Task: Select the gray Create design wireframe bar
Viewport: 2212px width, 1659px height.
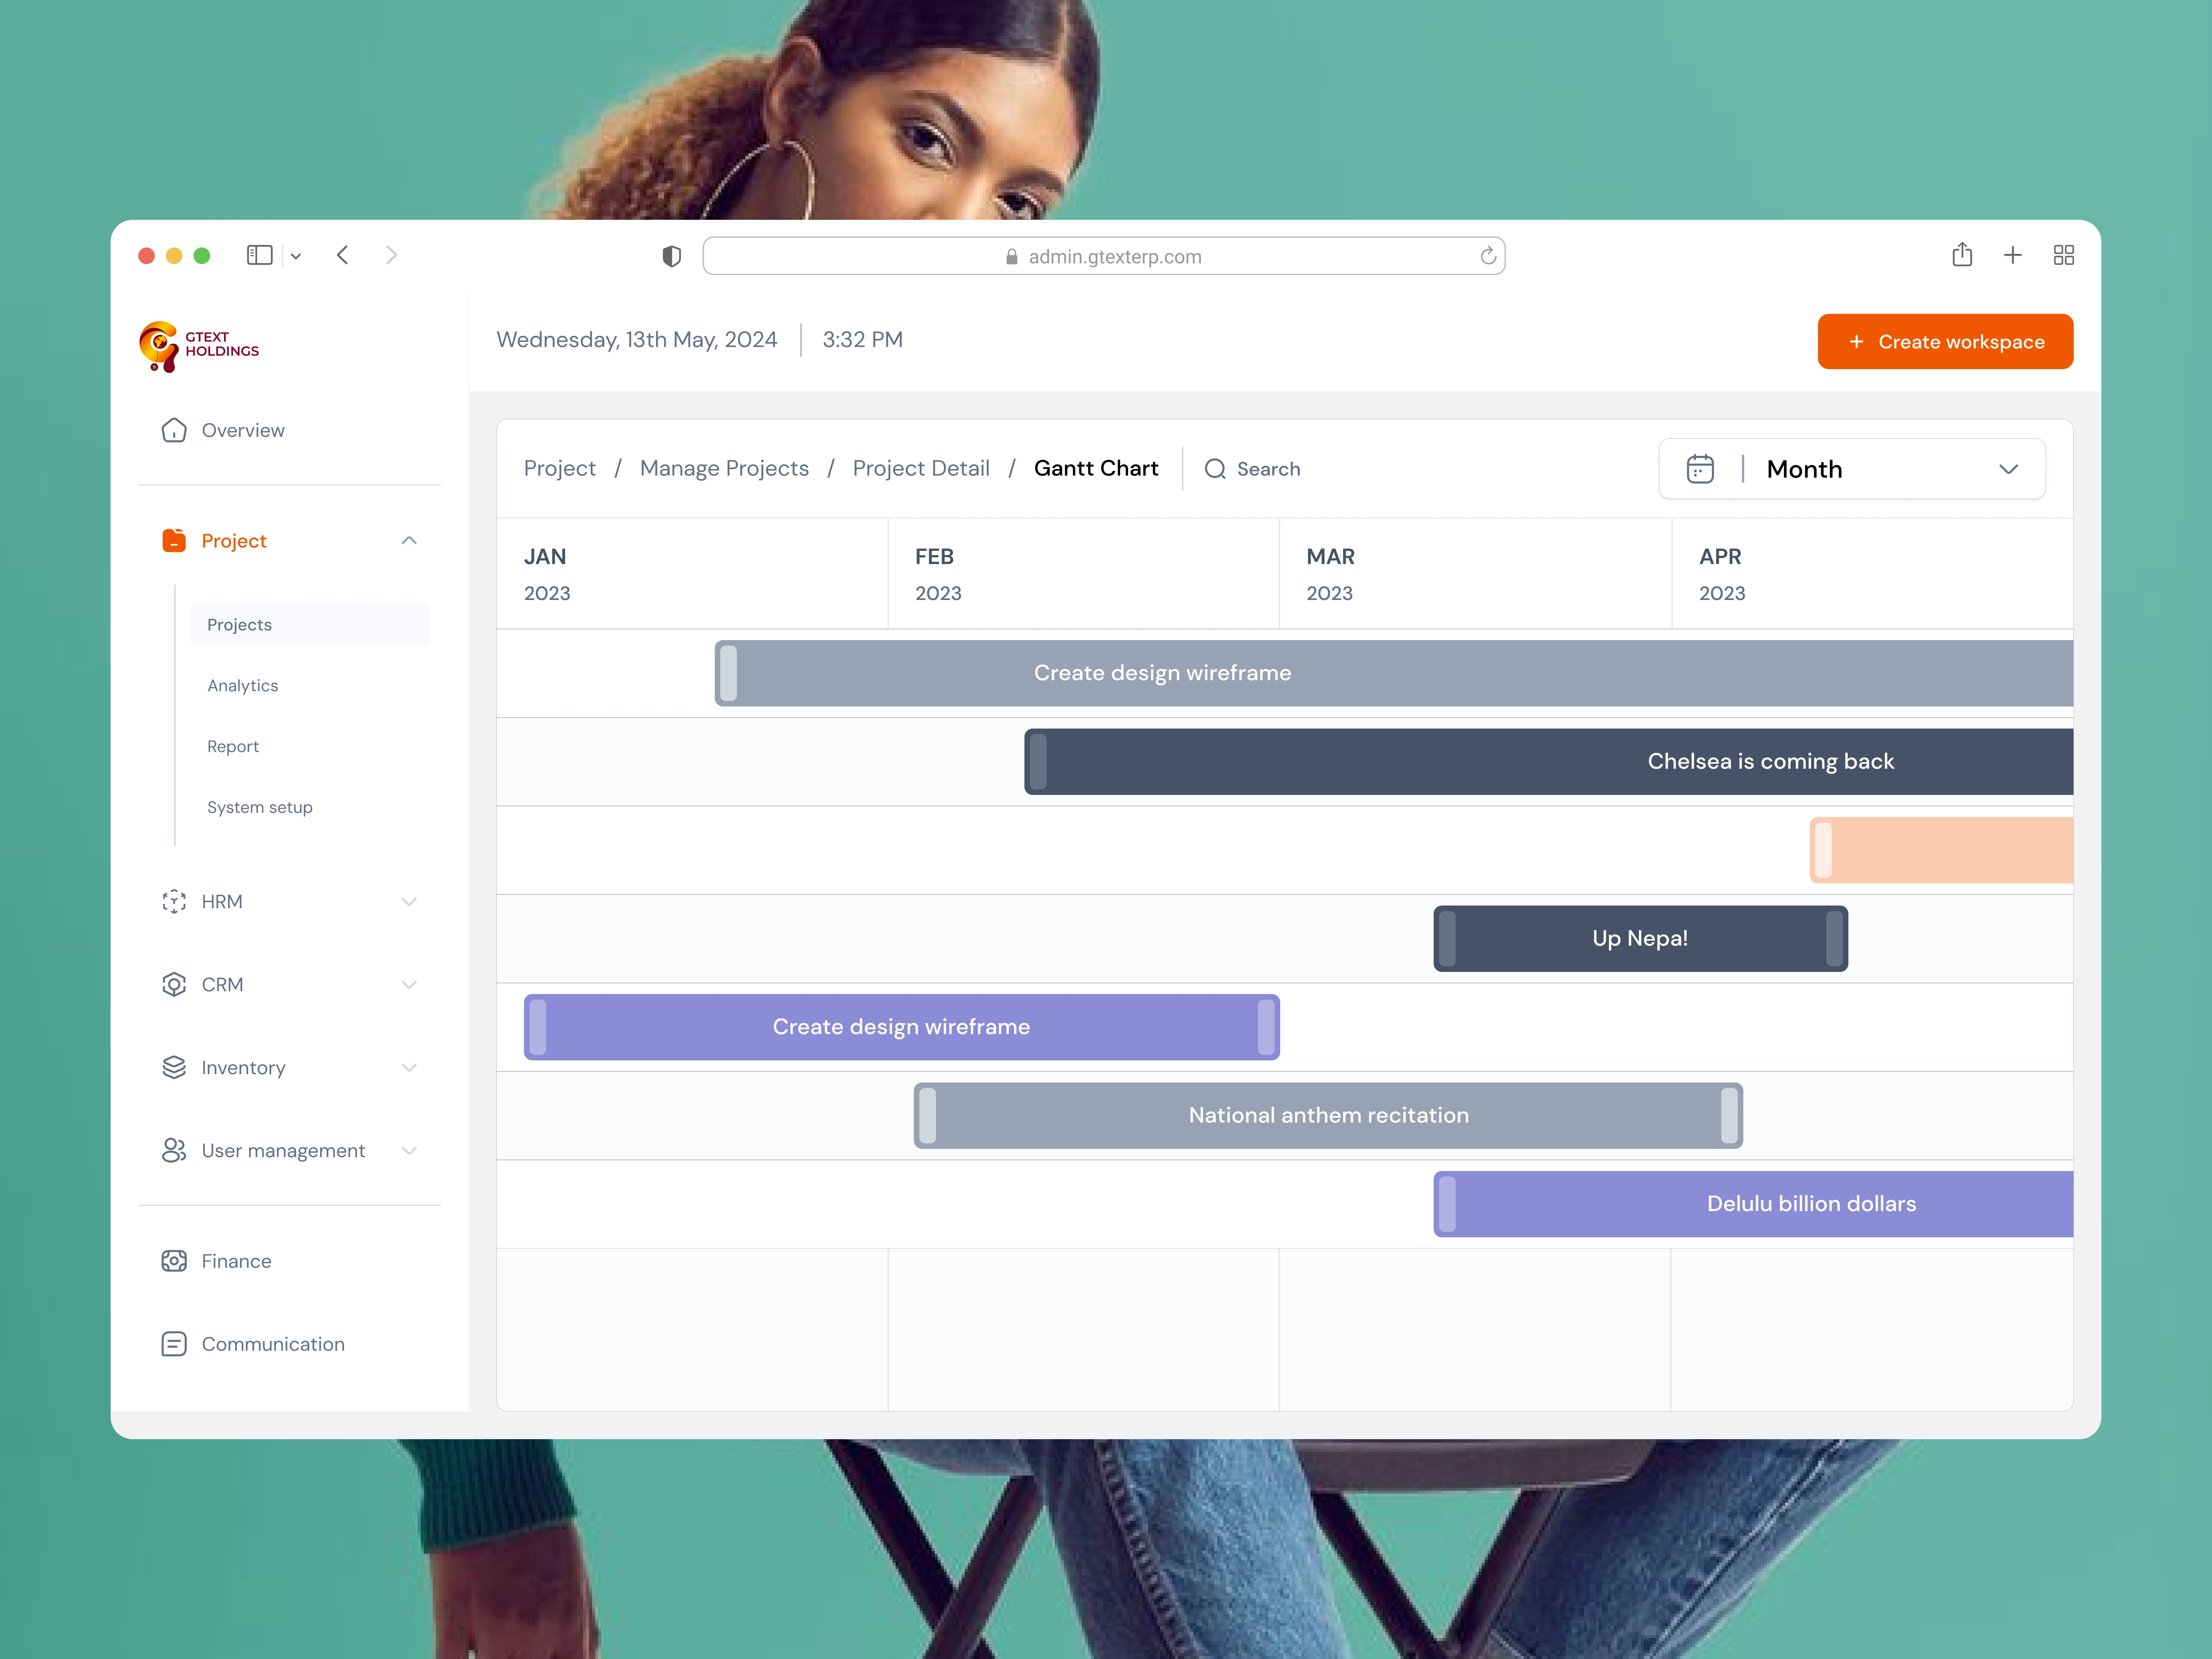Action: 1394,673
